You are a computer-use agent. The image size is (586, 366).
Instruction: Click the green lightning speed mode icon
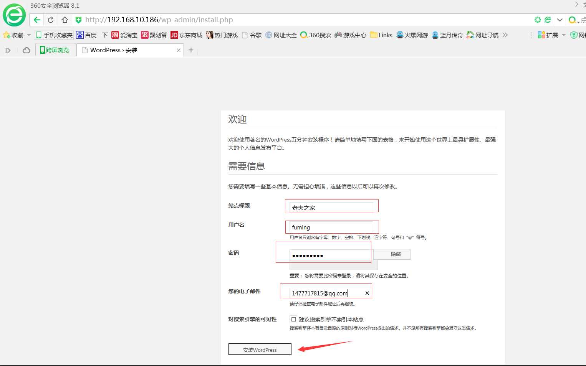point(548,20)
